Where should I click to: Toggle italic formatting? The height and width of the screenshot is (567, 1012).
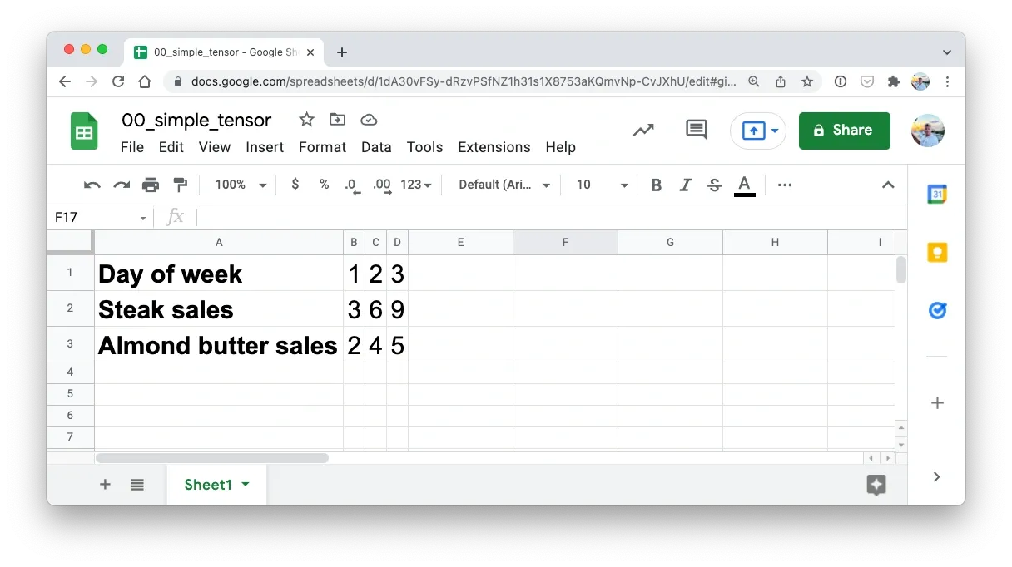pos(686,185)
